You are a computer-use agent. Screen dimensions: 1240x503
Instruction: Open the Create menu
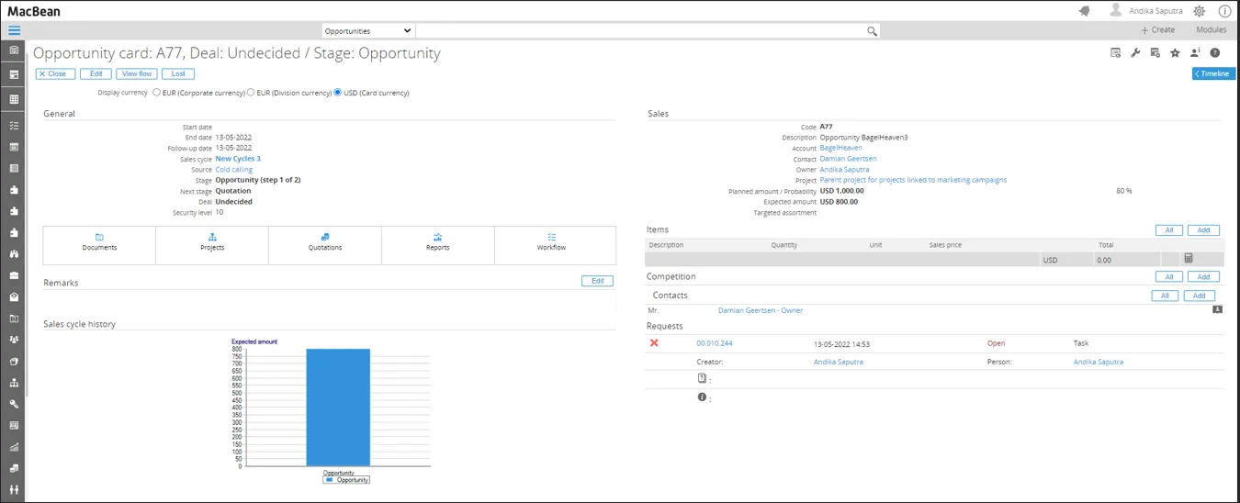(1157, 30)
